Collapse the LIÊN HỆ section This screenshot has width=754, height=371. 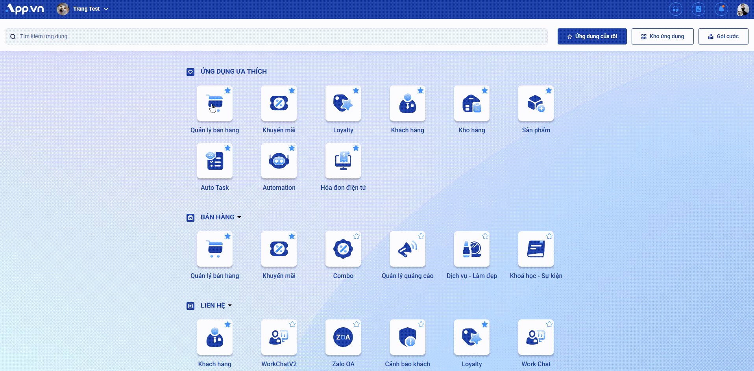point(230,306)
